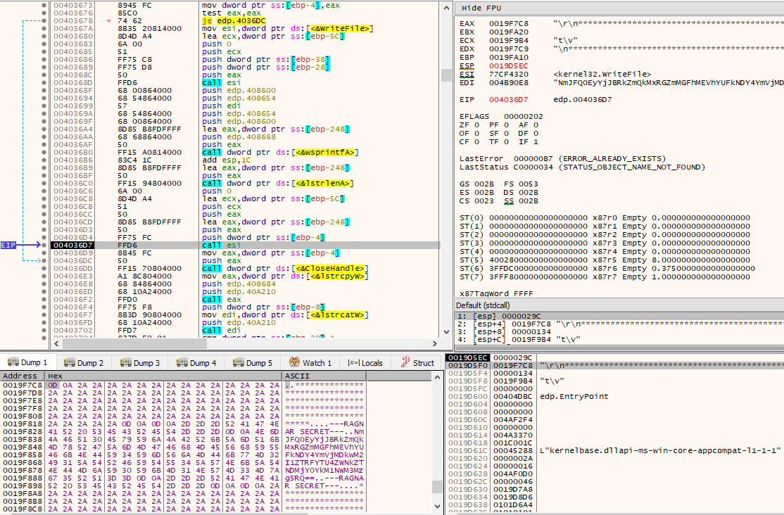Toggle breakpoint bullet beside address 00403678

[44, 21]
